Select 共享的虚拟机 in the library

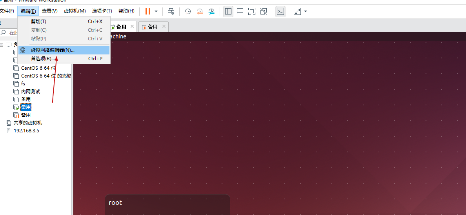pos(28,123)
